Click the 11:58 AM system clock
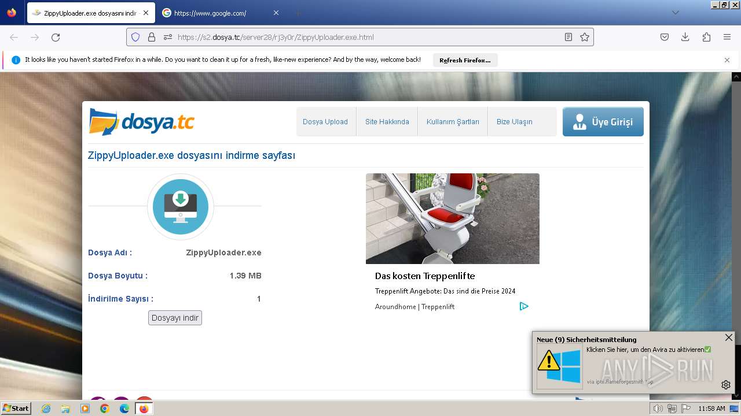This screenshot has width=741, height=416. tap(711, 408)
